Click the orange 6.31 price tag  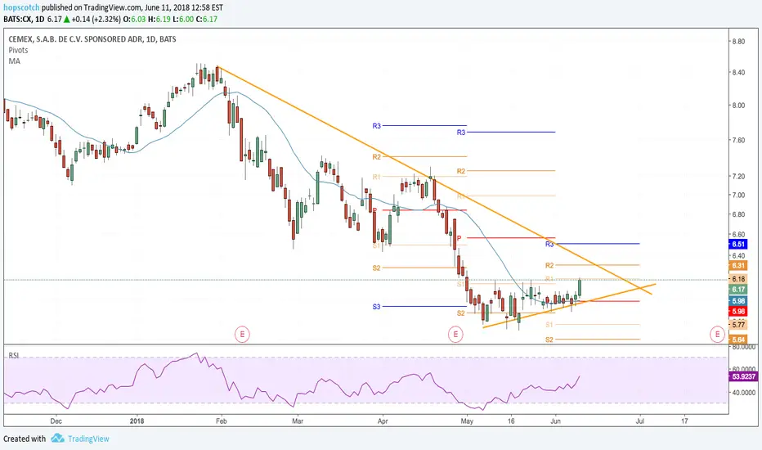[x=738, y=266]
